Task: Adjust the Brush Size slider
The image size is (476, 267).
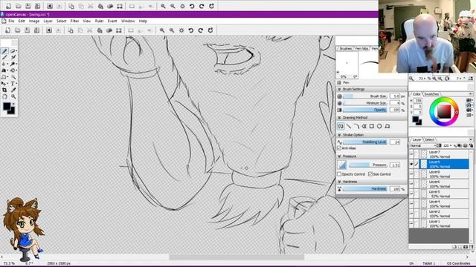Action: [365, 96]
